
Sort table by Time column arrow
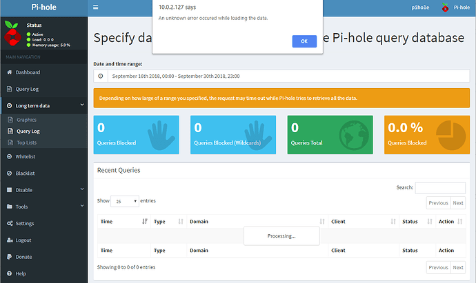145,222
